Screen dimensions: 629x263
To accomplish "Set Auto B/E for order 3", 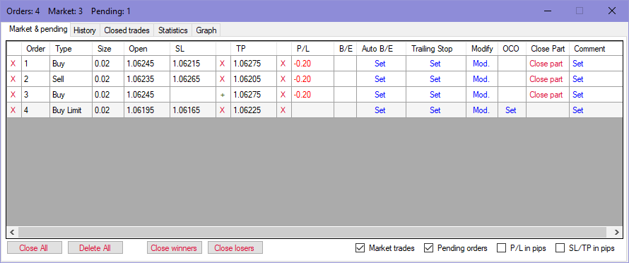I will point(380,95).
